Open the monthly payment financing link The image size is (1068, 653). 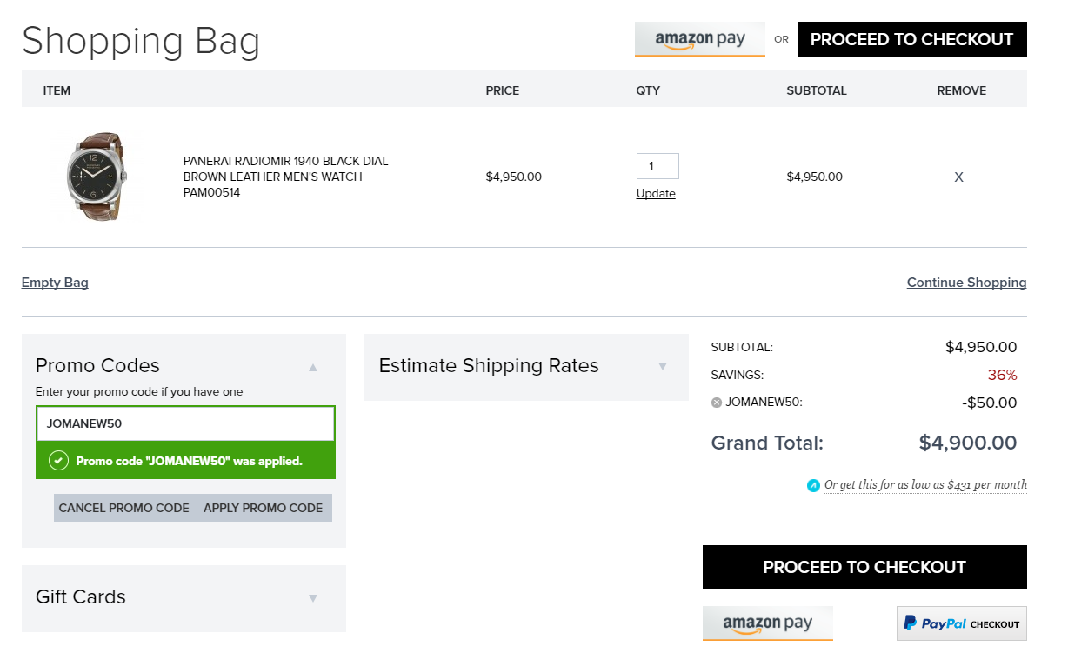[x=925, y=484]
